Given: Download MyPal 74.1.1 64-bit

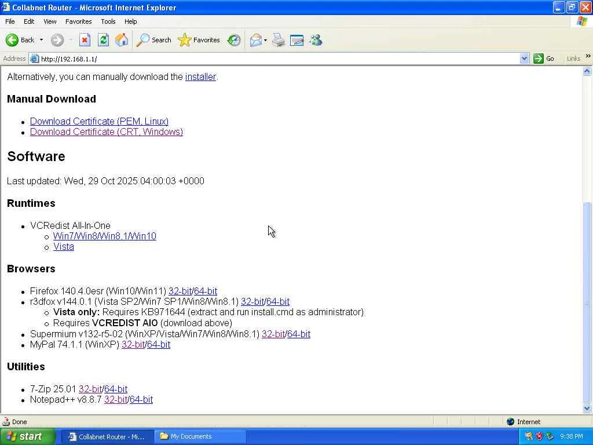Looking at the screenshot, I should (x=159, y=345).
